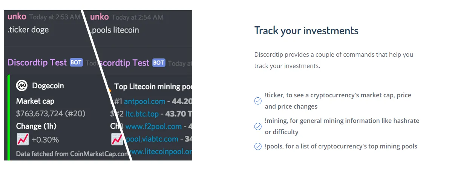Click the chart emoji beside +0.30%
Viewport: 449px width, 171px height.
coord(23,139)
